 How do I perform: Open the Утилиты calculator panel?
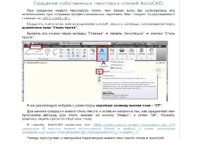click(142, 52)
